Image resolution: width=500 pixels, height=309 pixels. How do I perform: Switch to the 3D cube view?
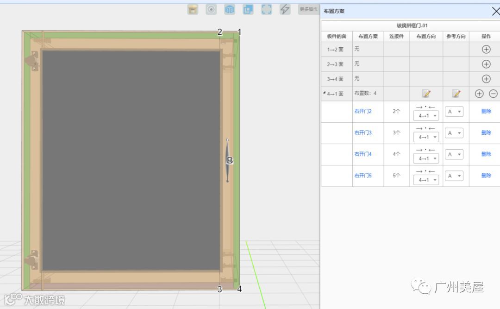coord(230,9)
